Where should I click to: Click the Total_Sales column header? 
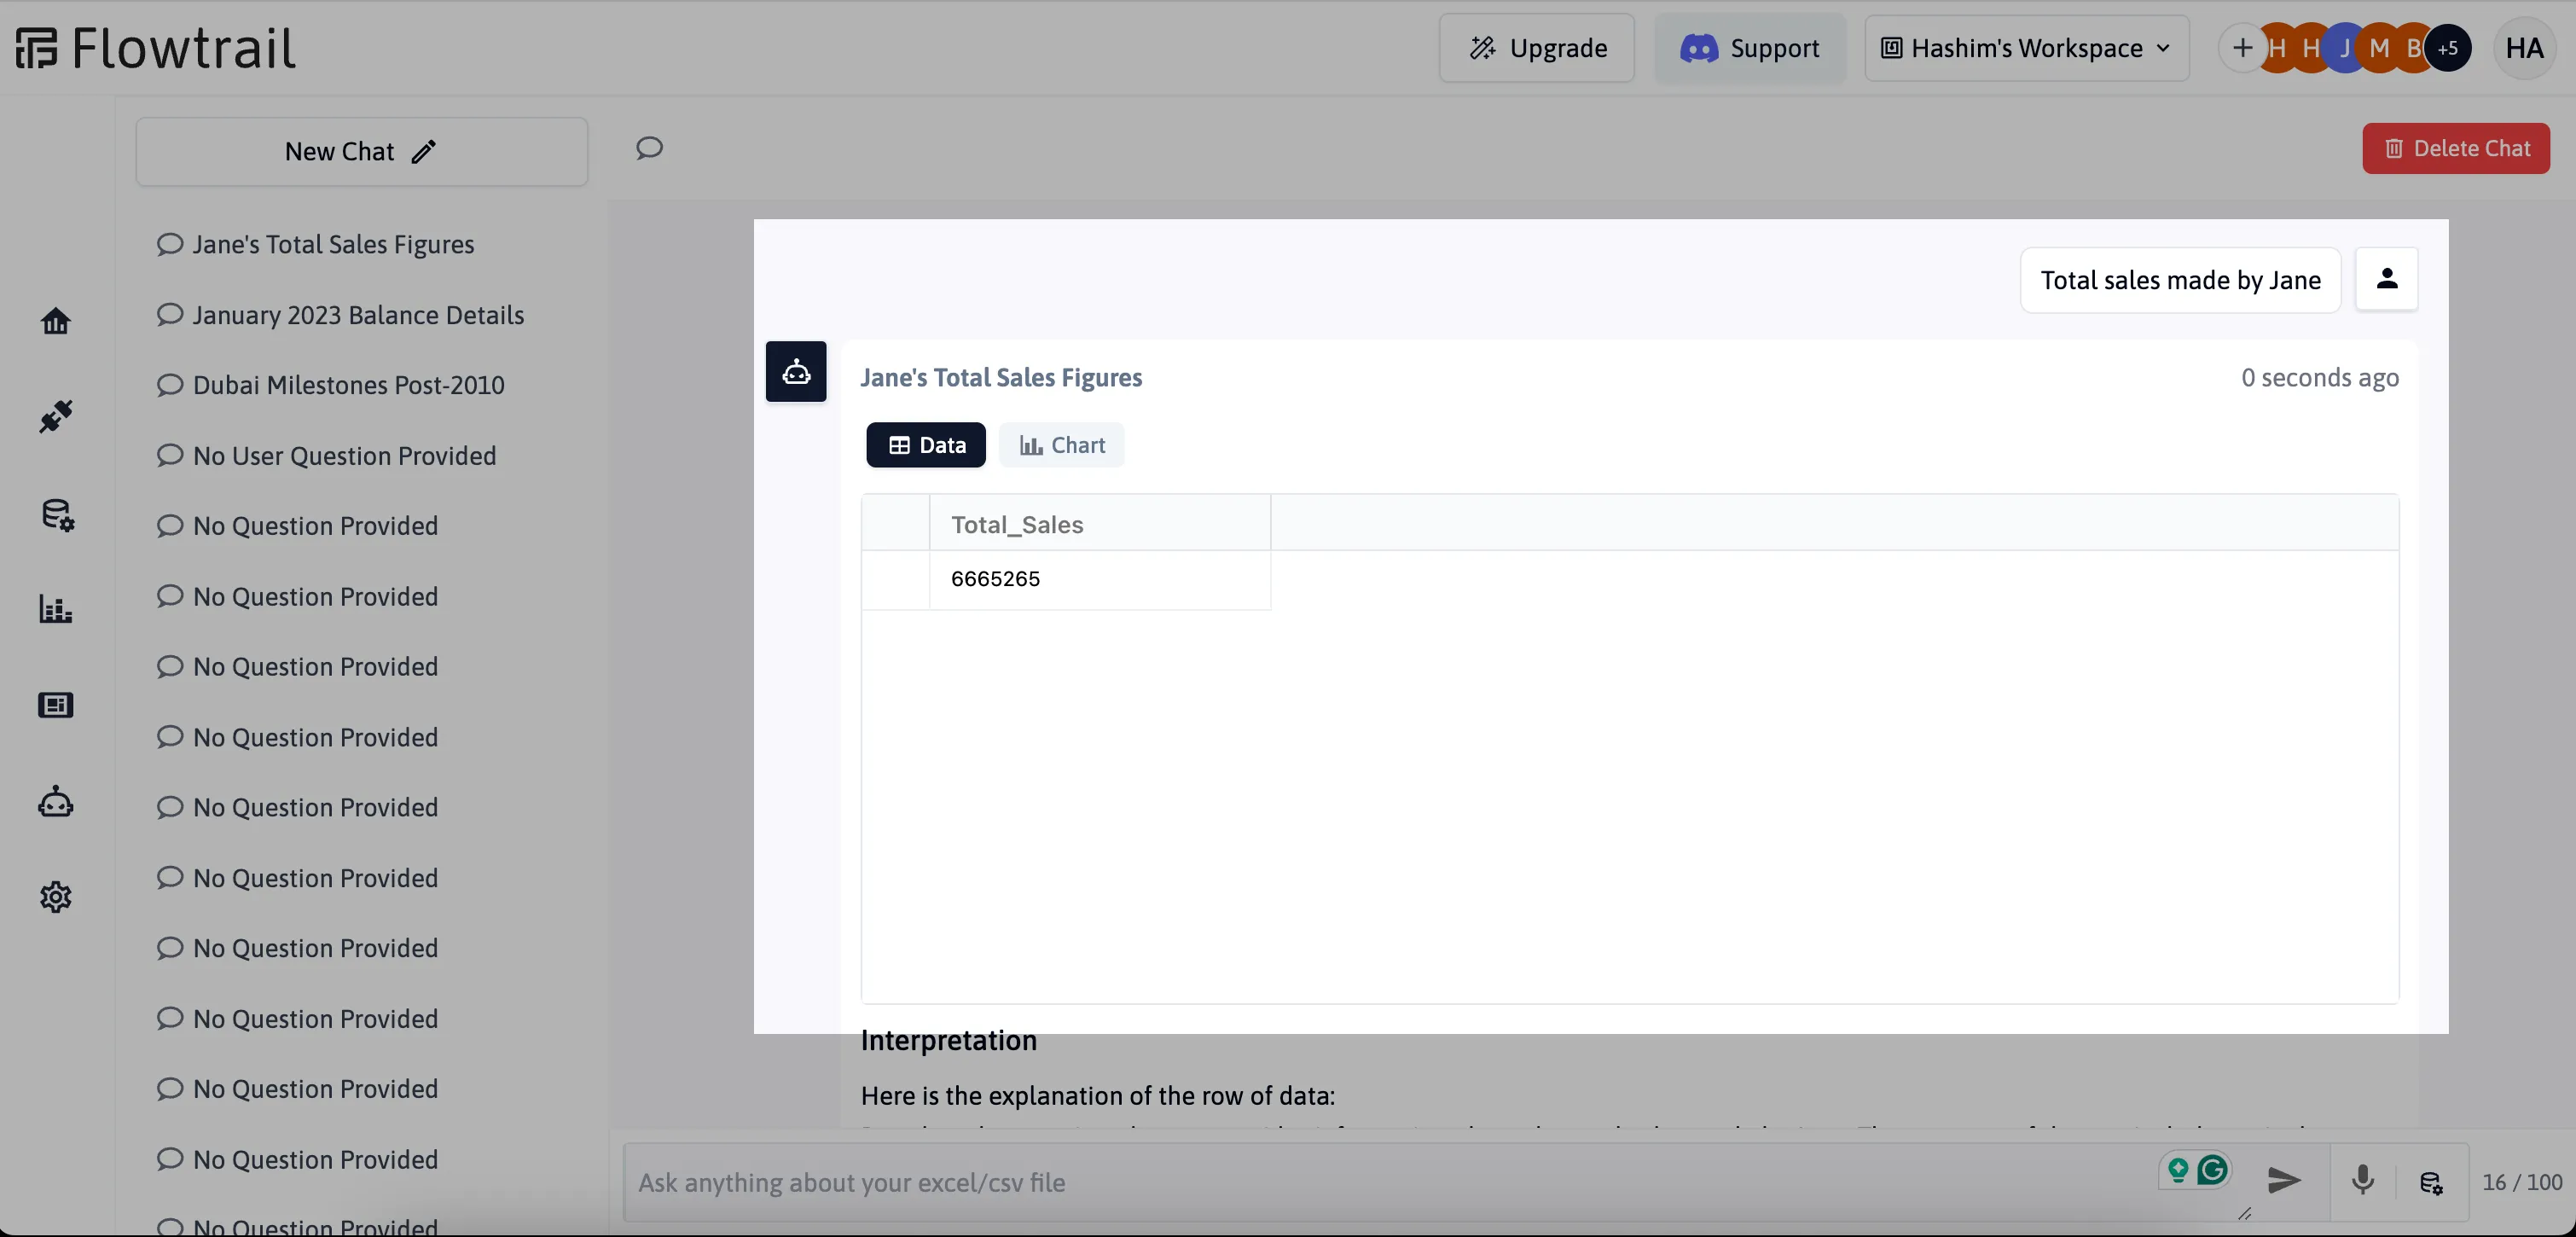1099,524
